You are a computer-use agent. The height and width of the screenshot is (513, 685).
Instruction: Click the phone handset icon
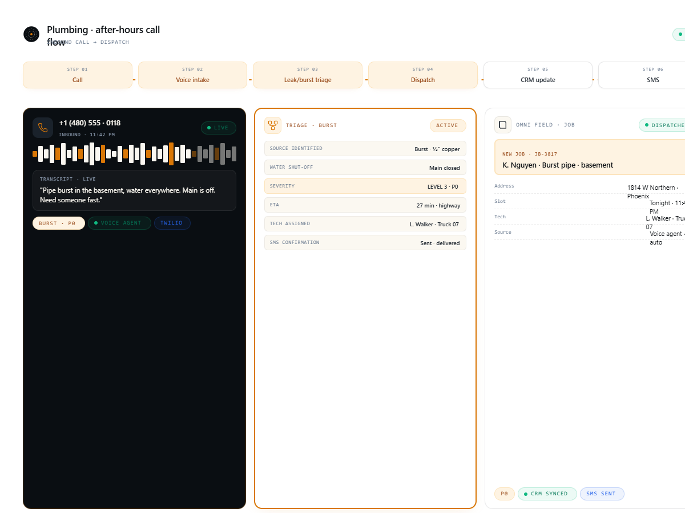click(43, 128)
